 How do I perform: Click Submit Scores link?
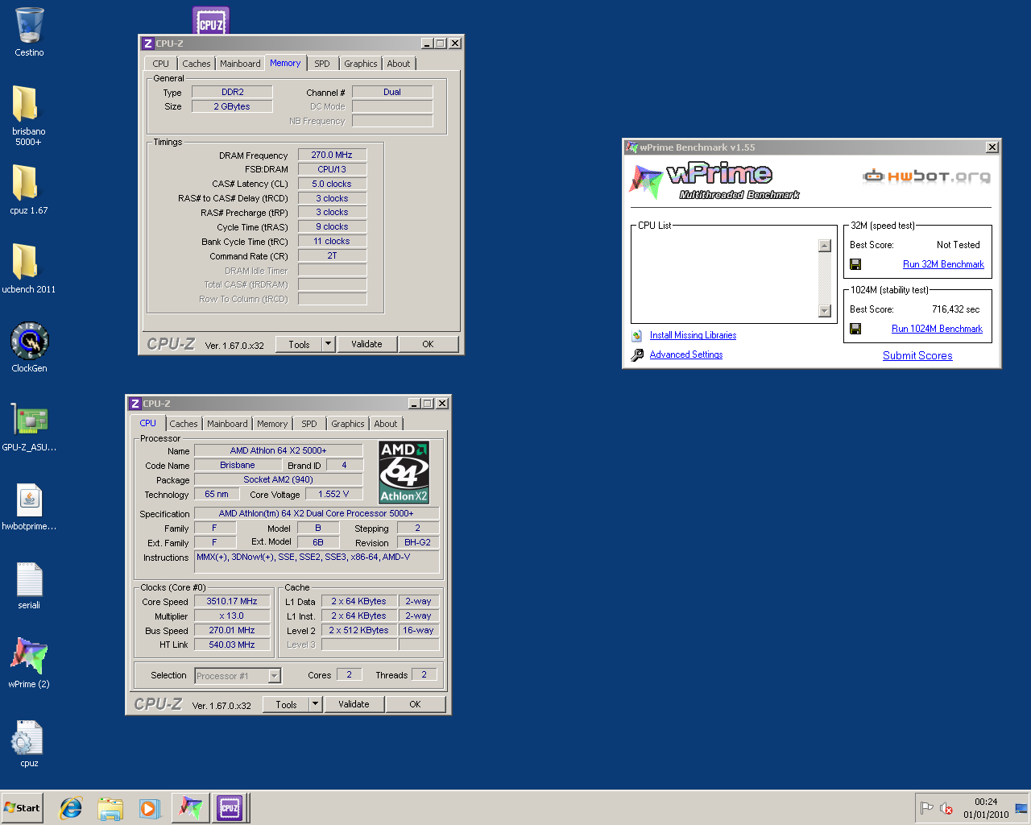point(917,355)
